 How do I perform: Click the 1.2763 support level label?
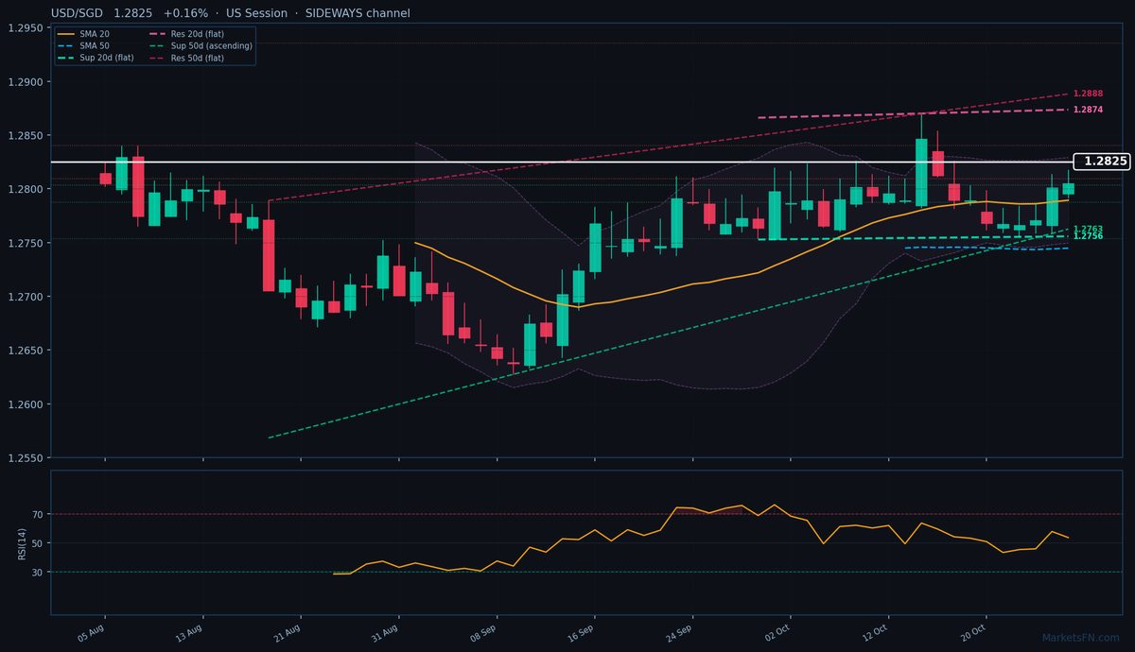tap(1088, 229)
